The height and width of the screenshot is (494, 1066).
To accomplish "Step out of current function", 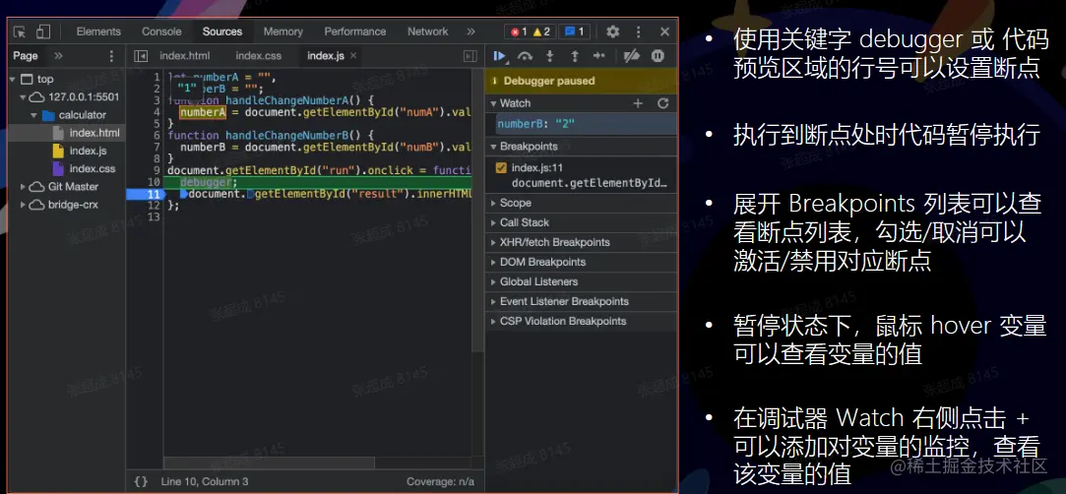I will point(575,56).
